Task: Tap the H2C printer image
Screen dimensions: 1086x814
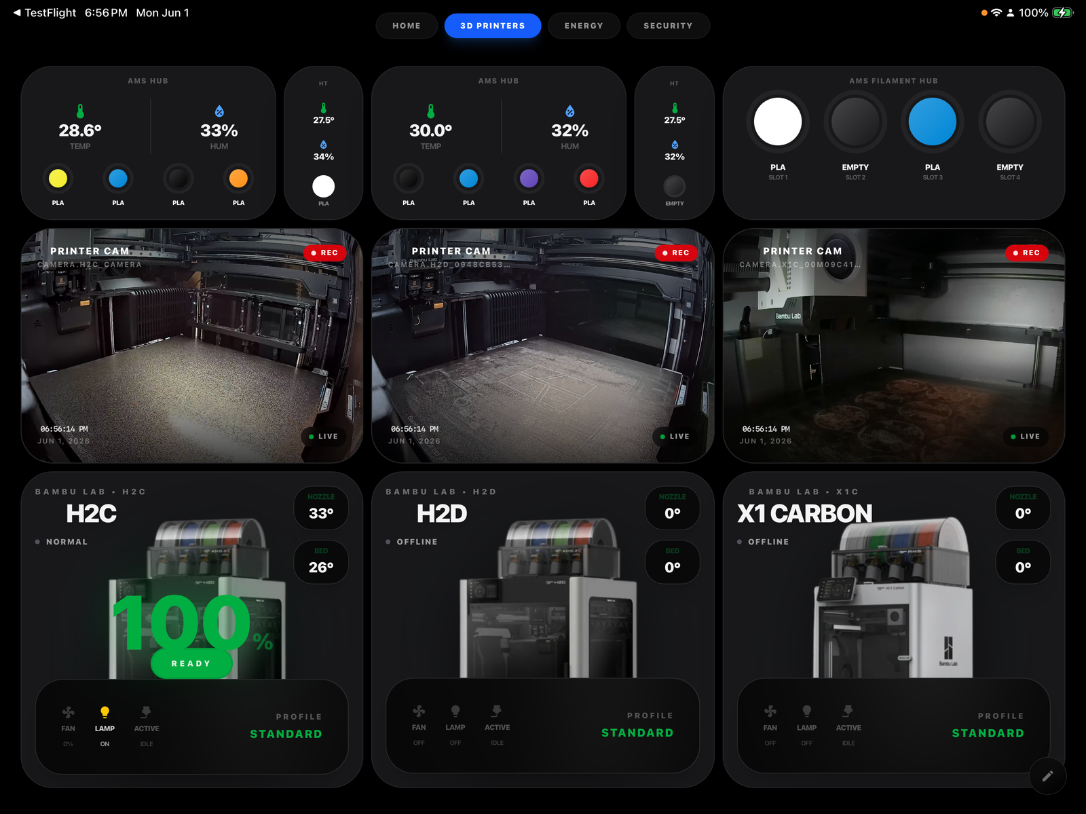Action: pos(198,599)
